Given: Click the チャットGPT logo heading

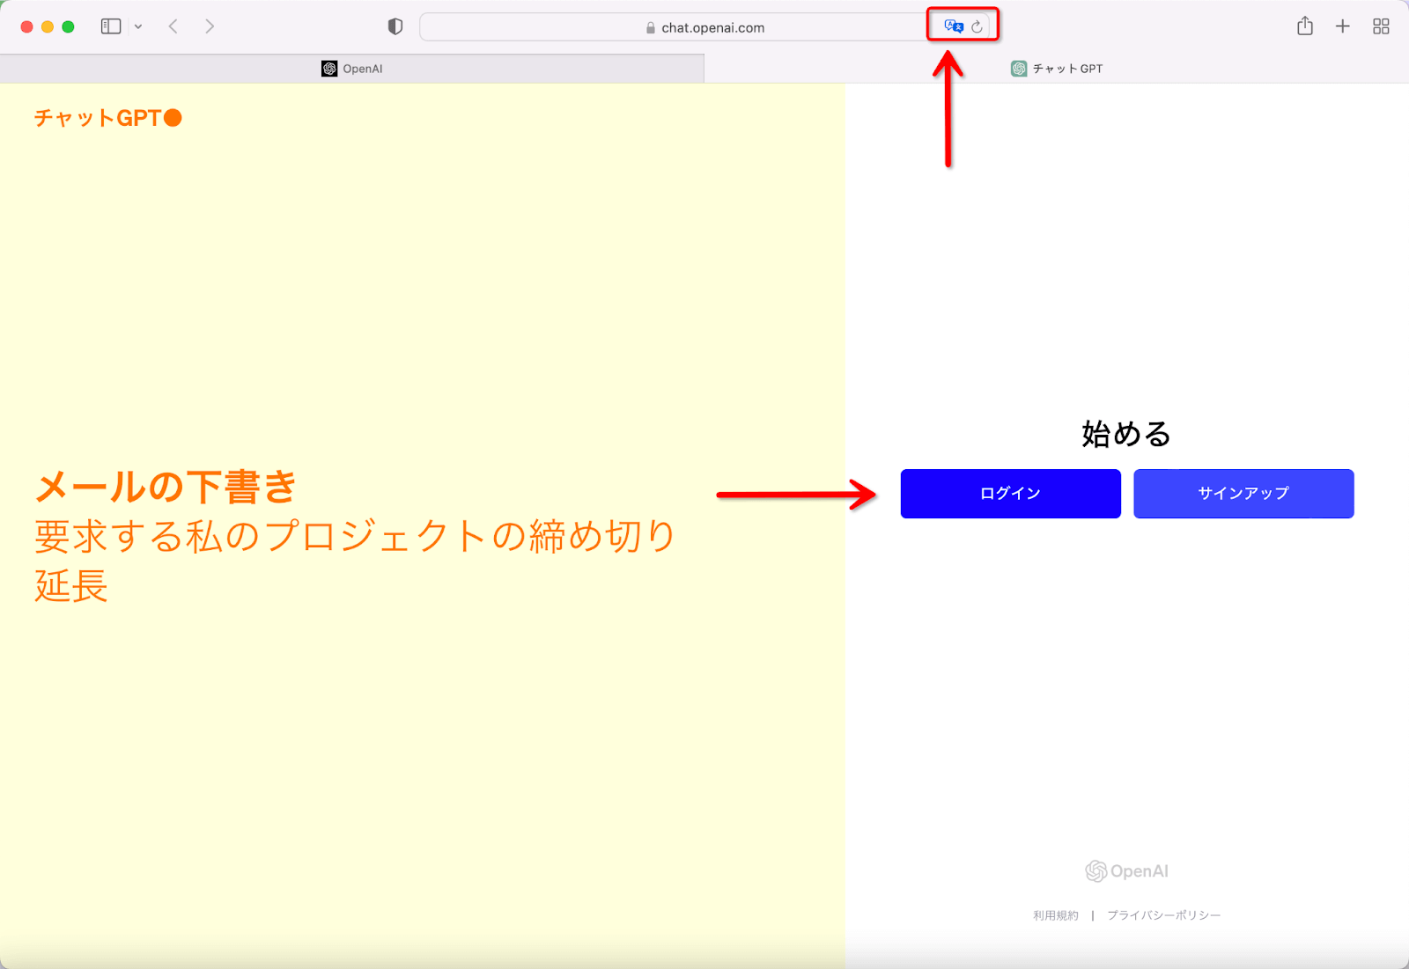Looking at the screenshot, I should (x=107, y=118).
